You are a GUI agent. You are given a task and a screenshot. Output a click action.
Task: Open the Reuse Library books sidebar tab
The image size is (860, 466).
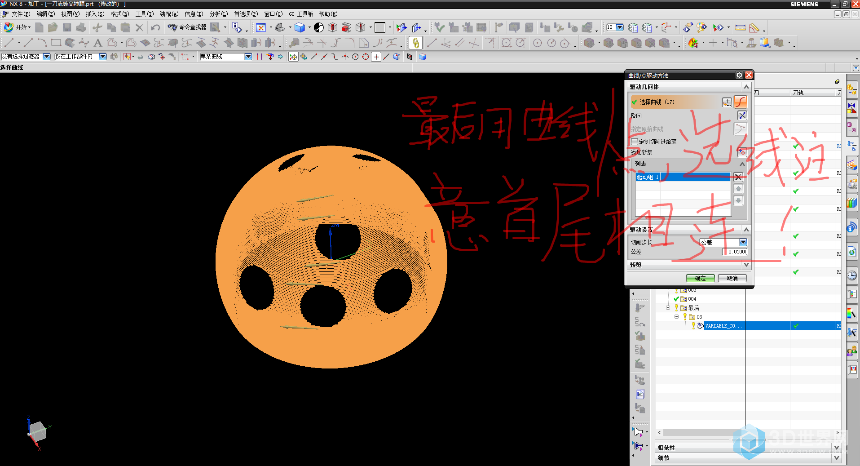[852, 203]
